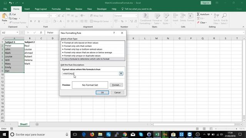Click OK in New Formatting Rule dialog
This screenshot has height=138, width=246.
(102, 92)
